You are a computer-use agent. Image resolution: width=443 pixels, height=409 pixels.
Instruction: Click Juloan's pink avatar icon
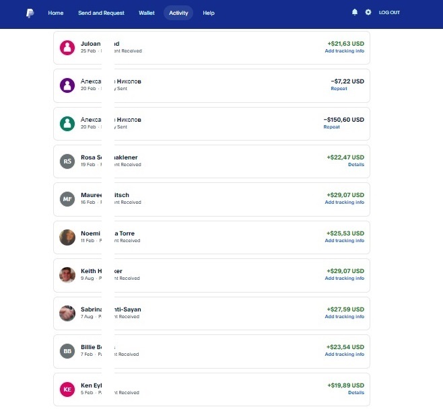click(67, 48)
